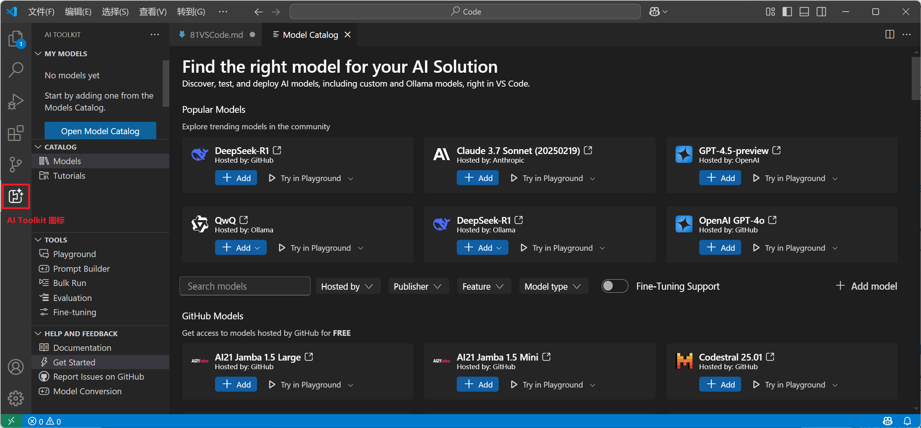The width and height of the screenshot is (921, 428).
Task: Add Claude 3.7 Sonnet model
Action: click(x=478, y=178)
